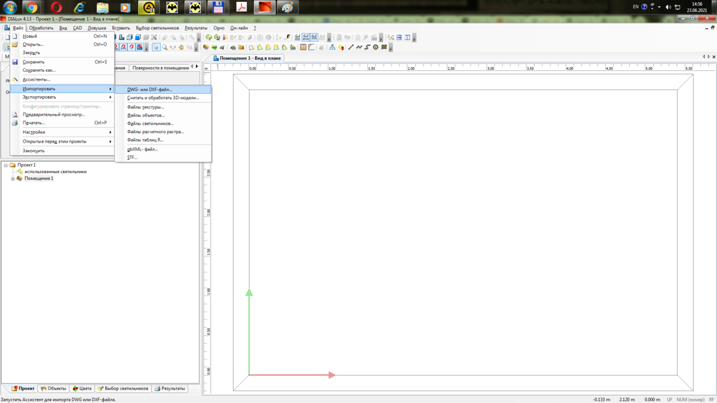Click the straight line drawing tool
Screen dimensions: 717x403
point(351,47)
